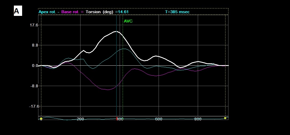Select the magenta Base rot. legend label

pos(71,12)
